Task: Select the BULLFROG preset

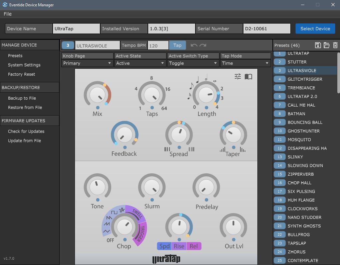Action: pos(305,234)
